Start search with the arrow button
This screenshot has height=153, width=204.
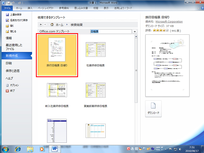pyautogui.click(x=135, y=32)
